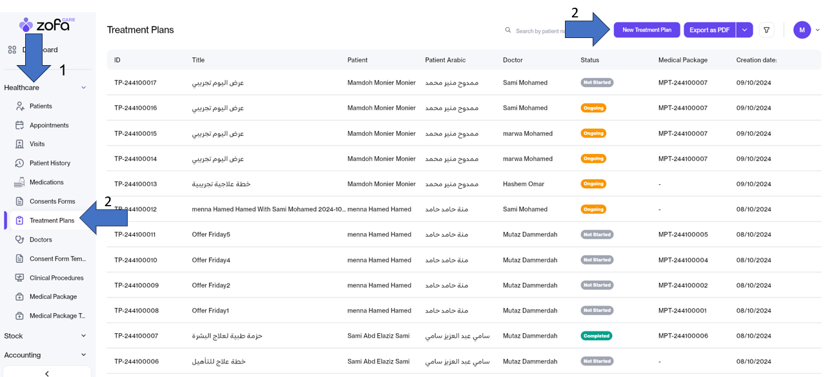Select the Doctors stethoscope icon
The width and height of the screenshot is (830, 377).
coord(20,240)
